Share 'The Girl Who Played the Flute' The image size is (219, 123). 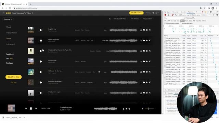[x=150, y=51]
